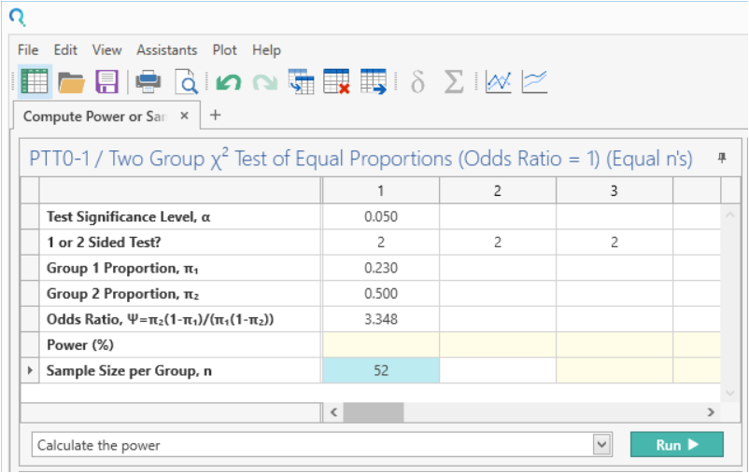Select Odds Ratio value 3.348
This screenshot has width=749, height=473.
pos(381,319)
